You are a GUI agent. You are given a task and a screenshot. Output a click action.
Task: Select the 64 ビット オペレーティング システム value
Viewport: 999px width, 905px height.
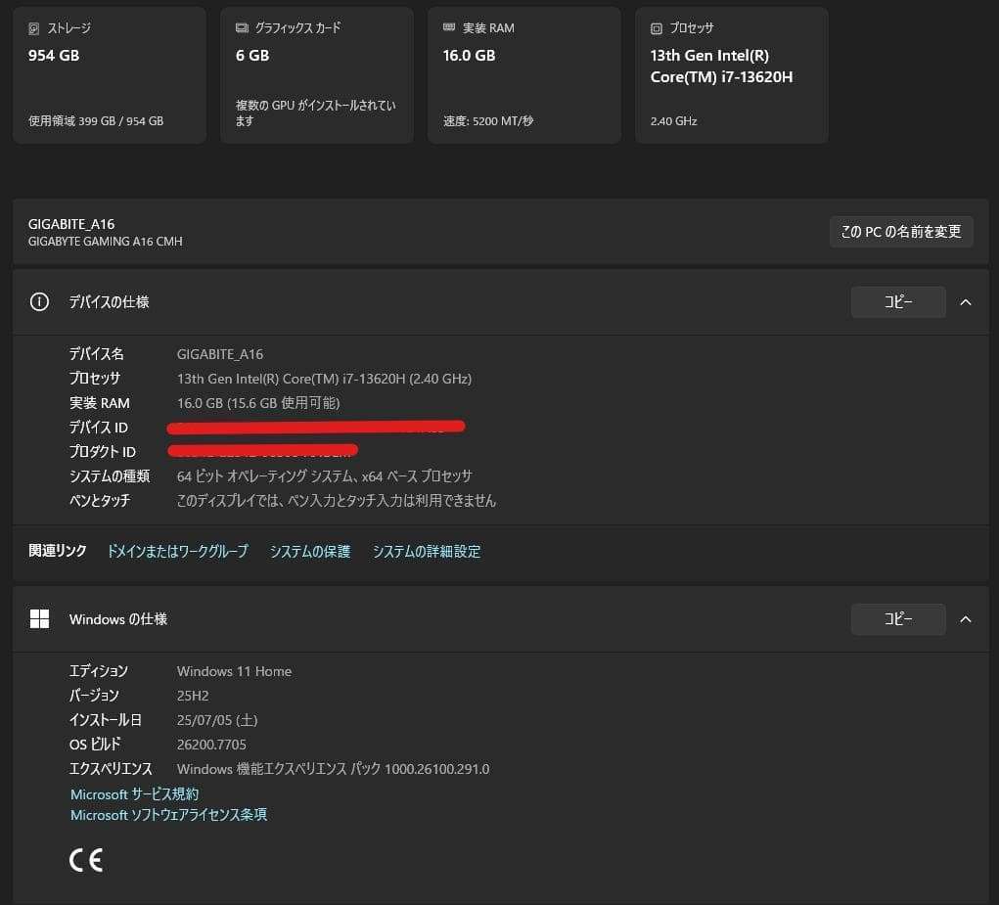pos(324,476)
